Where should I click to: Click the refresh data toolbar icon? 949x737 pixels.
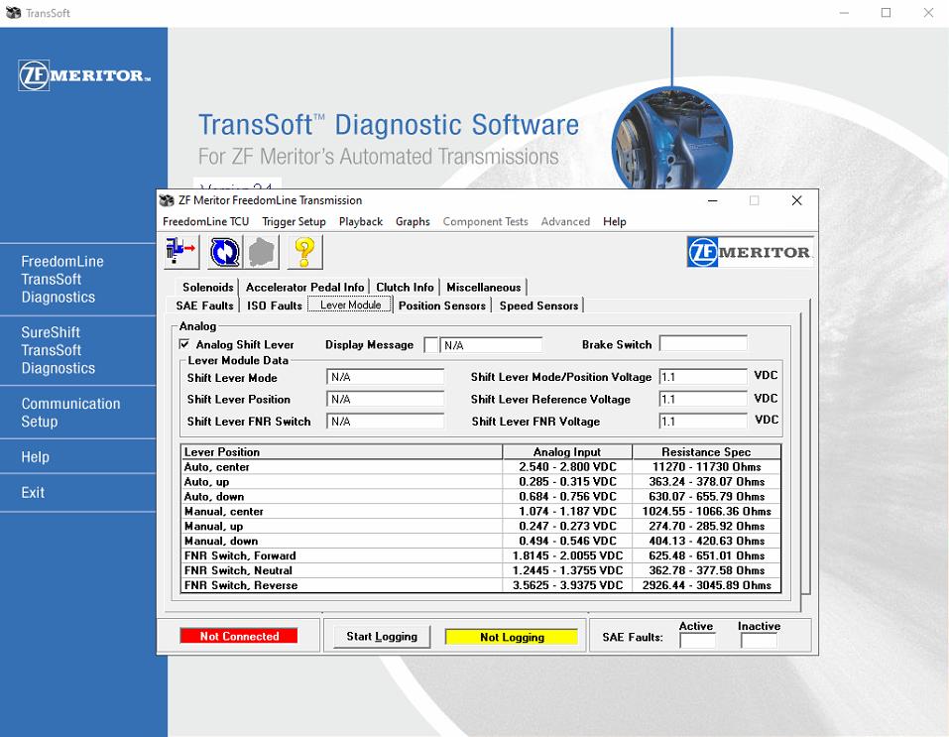click(223, 252)
